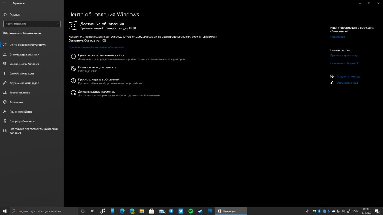Switch РУС input language indicator
The image size is (383, 215).
pos(355,211)
